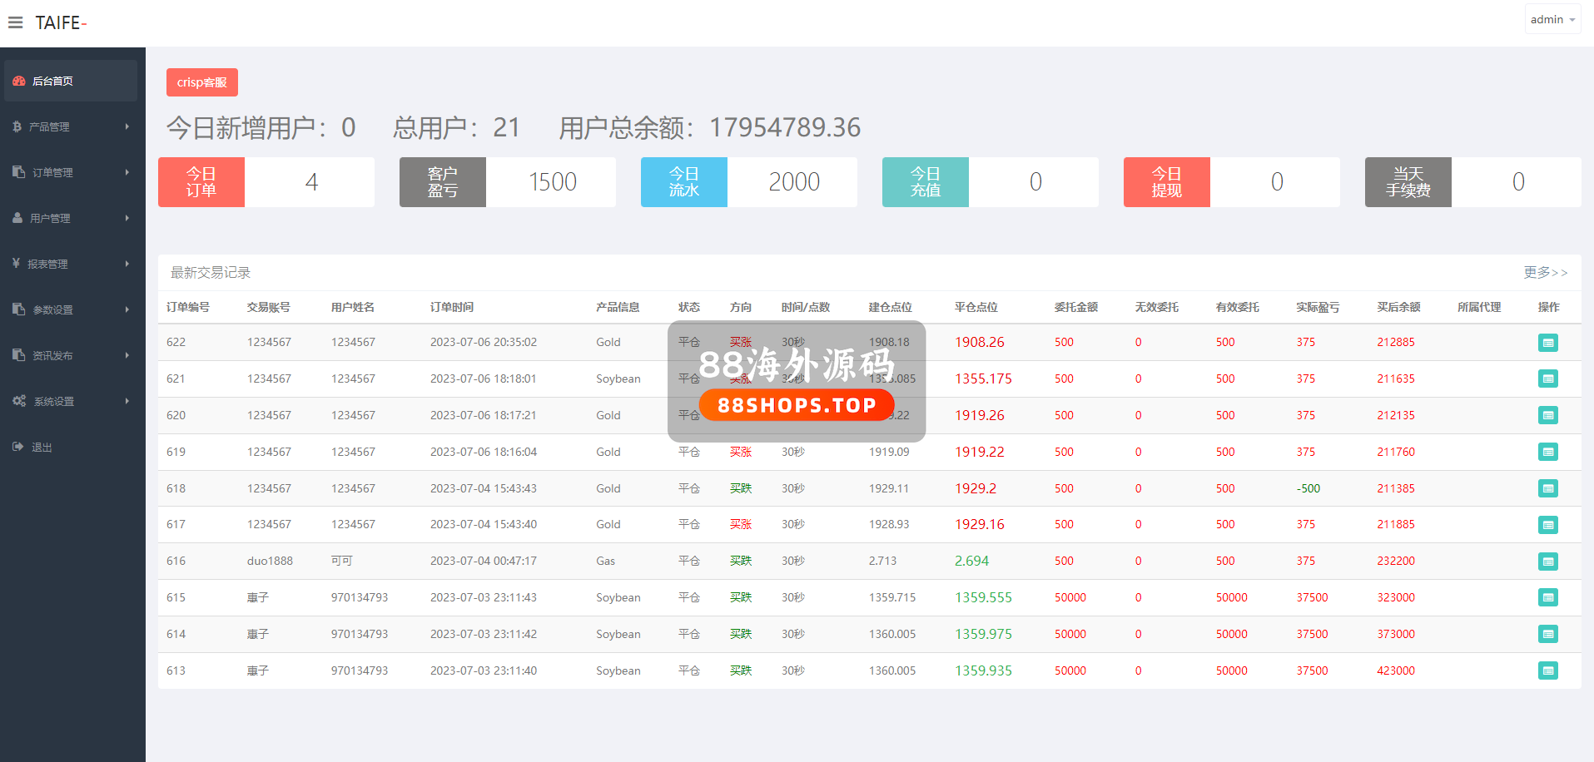This screenshot has width=1594, height=762.
Task: Expand the 订单管理 sidebar section
Action: pos(71,172)
